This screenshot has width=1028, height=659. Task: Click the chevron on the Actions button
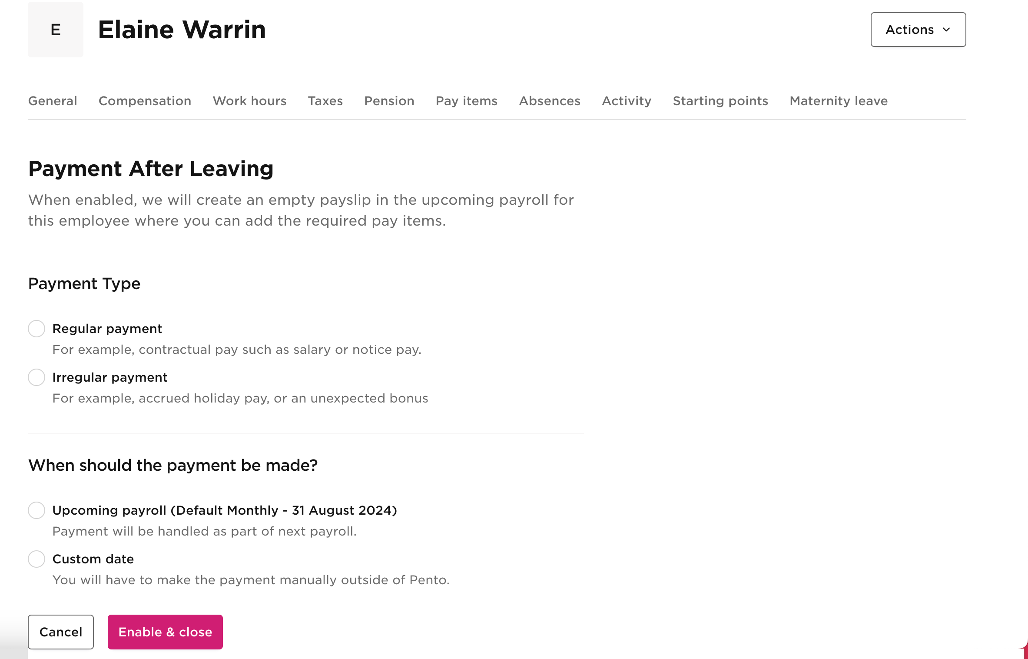coord(946,30)
